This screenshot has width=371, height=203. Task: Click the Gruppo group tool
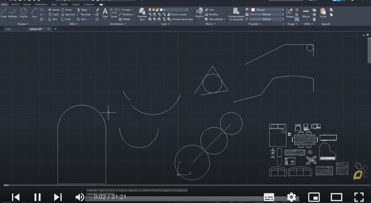tap(289, 13)
